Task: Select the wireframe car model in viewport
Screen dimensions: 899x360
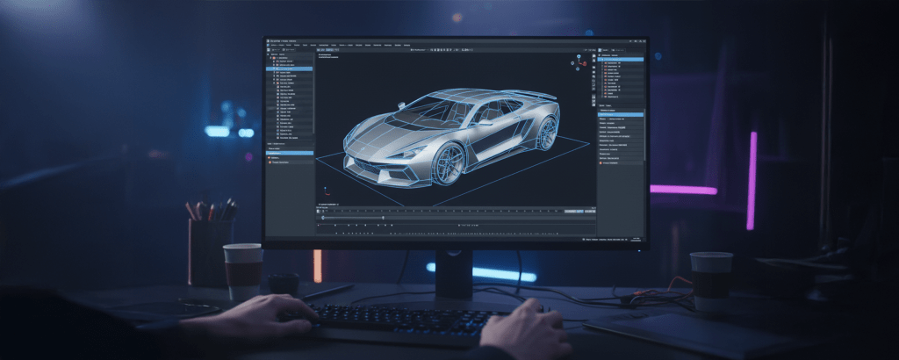Action: point(451,138)
